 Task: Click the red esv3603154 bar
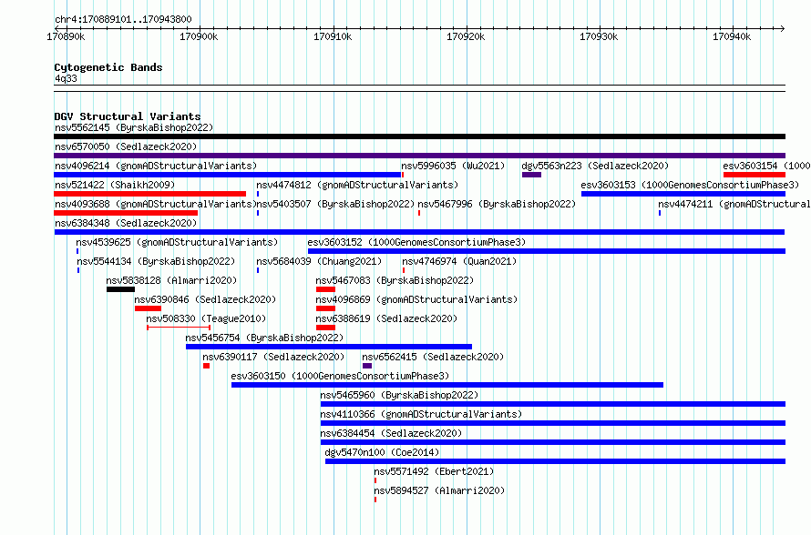click(x=755, y=175)
